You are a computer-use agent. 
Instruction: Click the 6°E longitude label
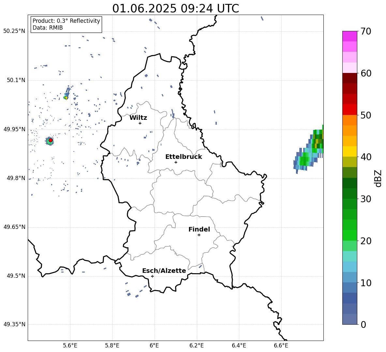point(154,345)
